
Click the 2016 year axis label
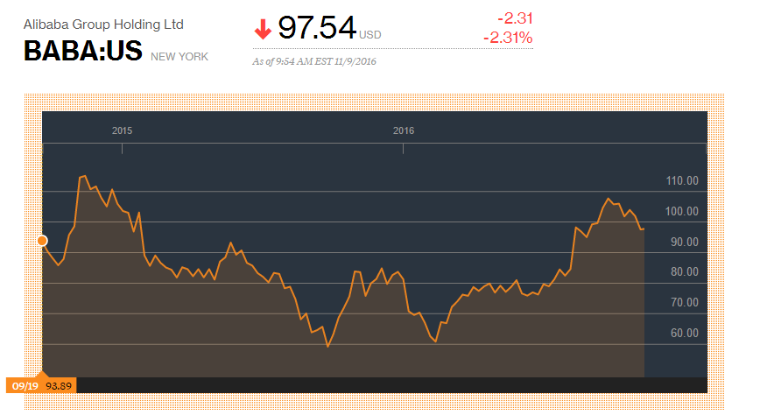pyautogui.click(x=404, y=130)
